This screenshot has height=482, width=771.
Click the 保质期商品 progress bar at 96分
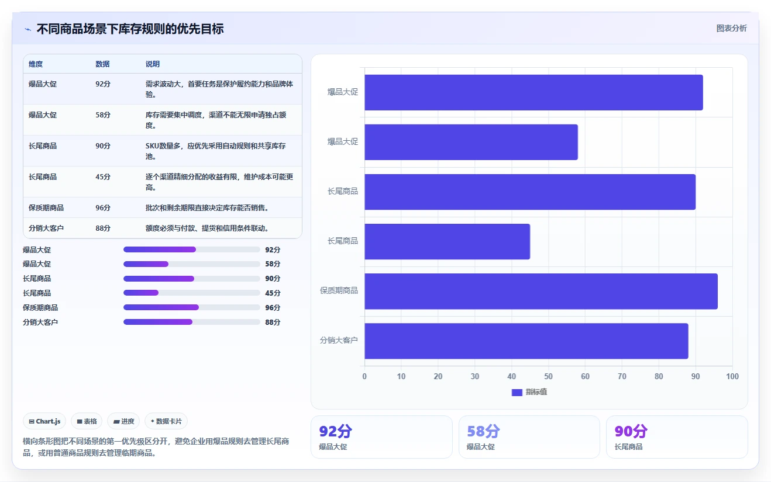coord(192,307)
